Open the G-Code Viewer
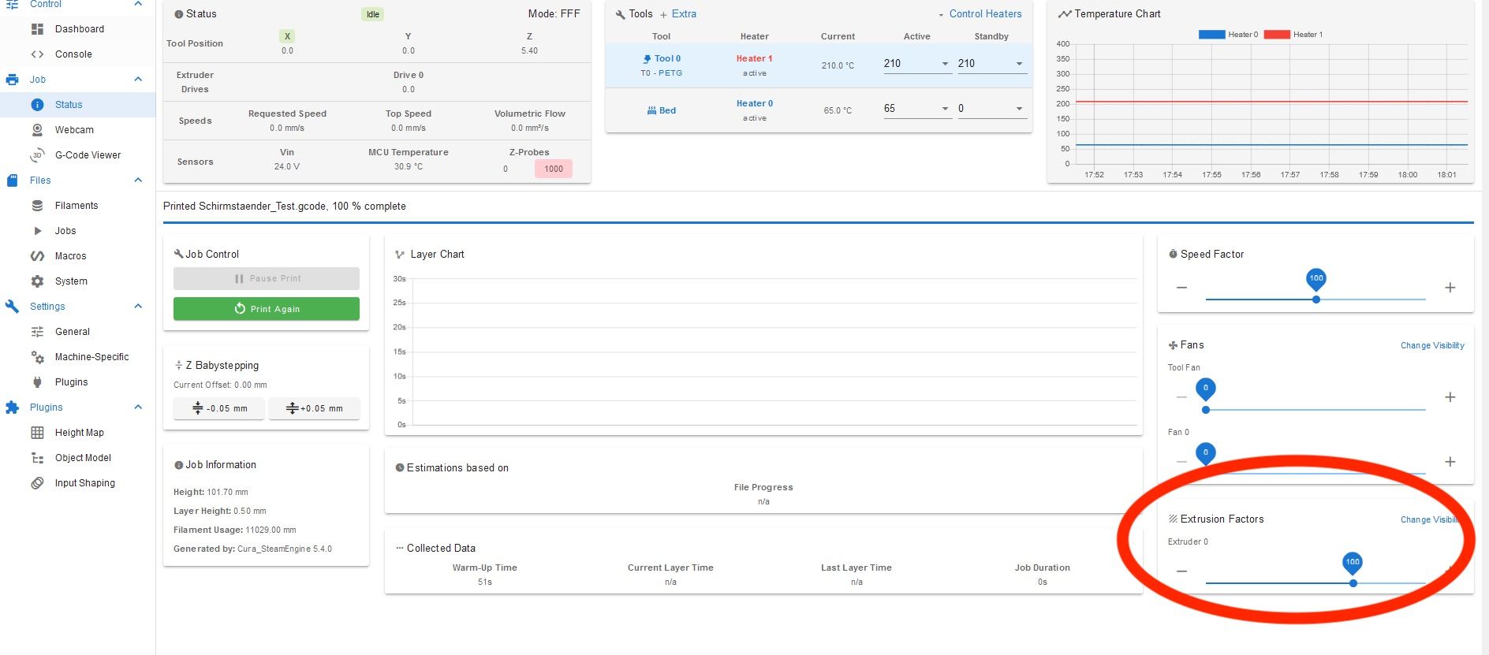1489x655 pixels. point(88,155)
